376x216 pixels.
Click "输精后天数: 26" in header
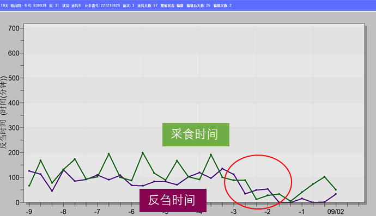point(198,5)
